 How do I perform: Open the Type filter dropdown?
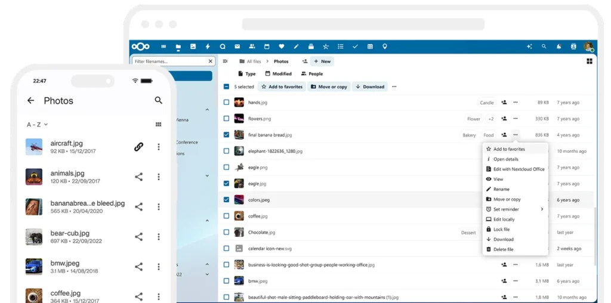pos(246,74)
